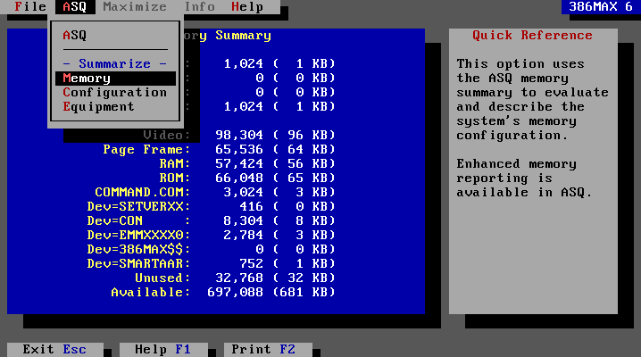Click the Dev=SMARTAAR row label
Screen dimensions: 641x357
[x=138, y=264]
